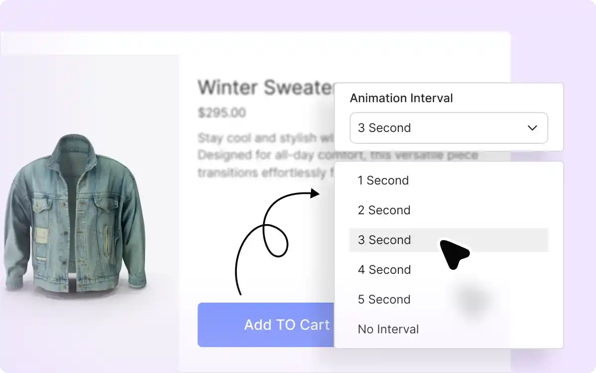596x373 pixels.
Task: Click the $295.00 price text
Action: (x=222, y=113)
